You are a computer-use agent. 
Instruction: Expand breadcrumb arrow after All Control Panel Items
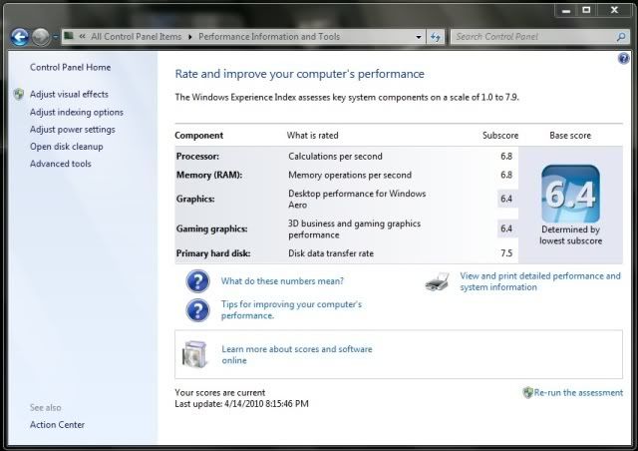190,37
